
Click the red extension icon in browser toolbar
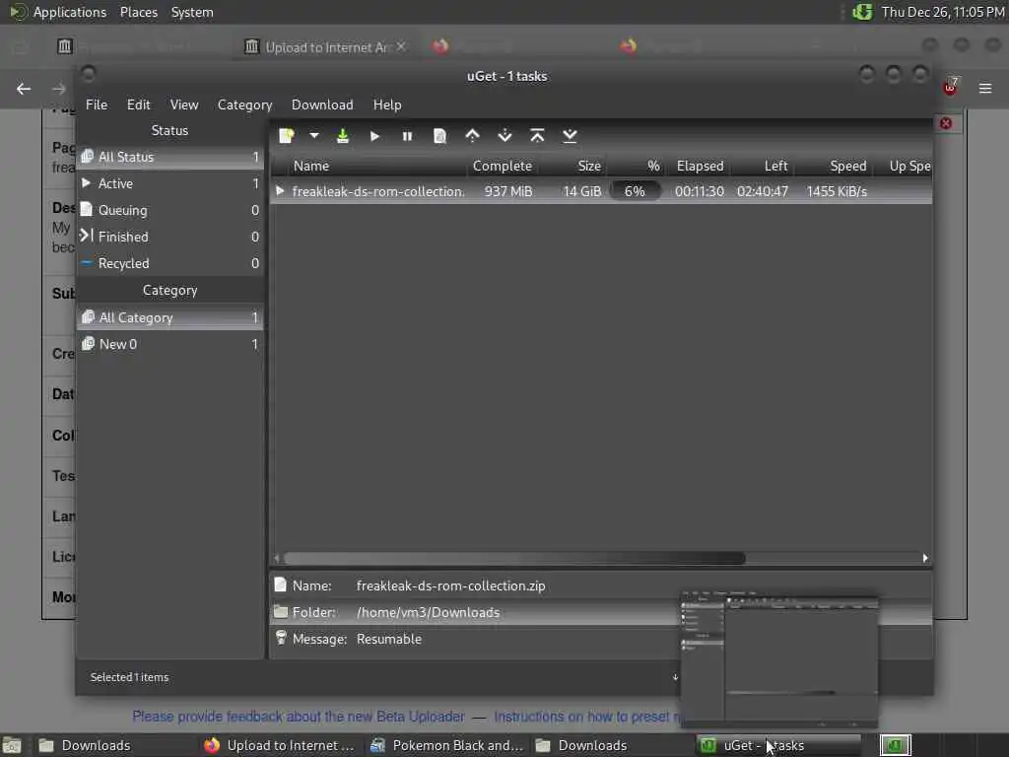click(951, 87)
